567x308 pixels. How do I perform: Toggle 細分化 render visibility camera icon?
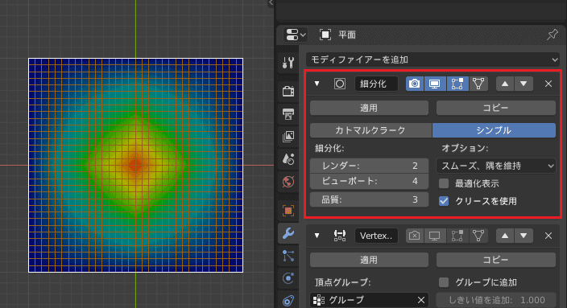[415, 84]
